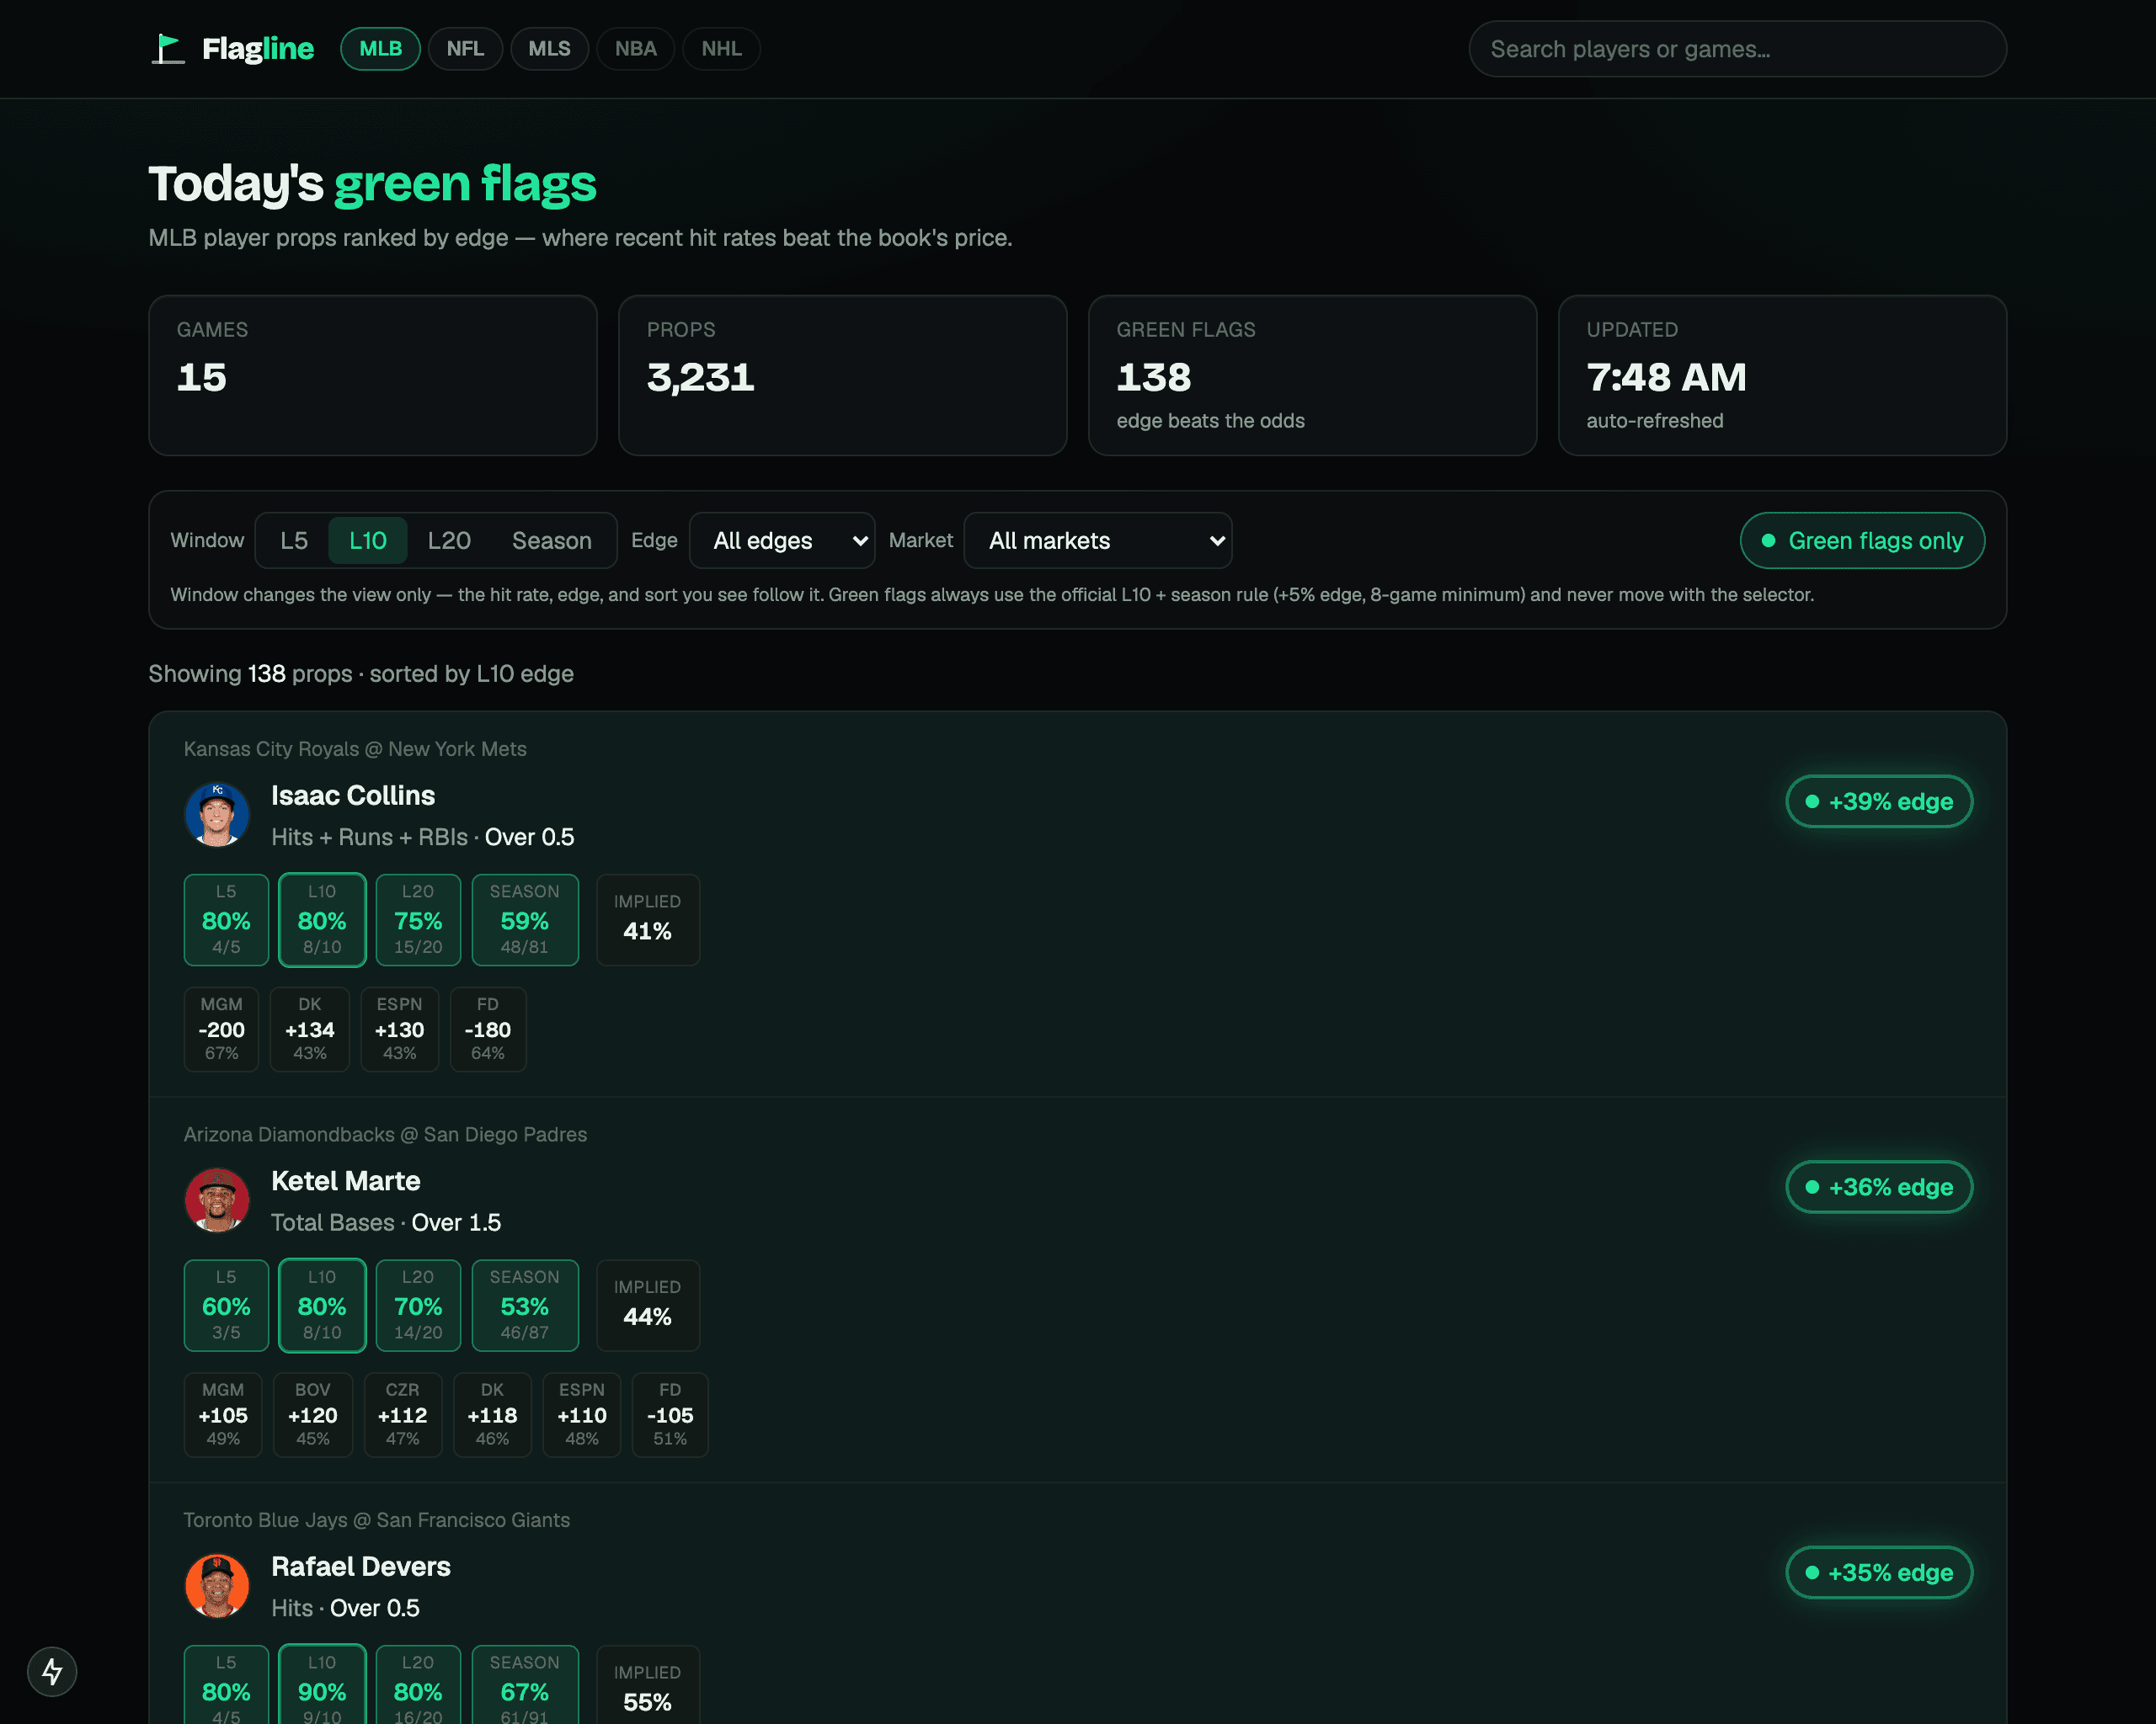The width and height of the screenshot is (2156, 1724).
Task: Set window to Season
Action: [x=551, y=540]
